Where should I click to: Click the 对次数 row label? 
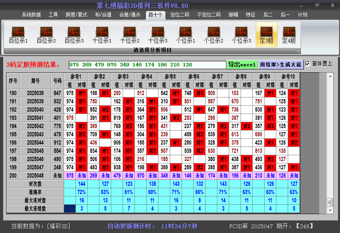(35, 184)
